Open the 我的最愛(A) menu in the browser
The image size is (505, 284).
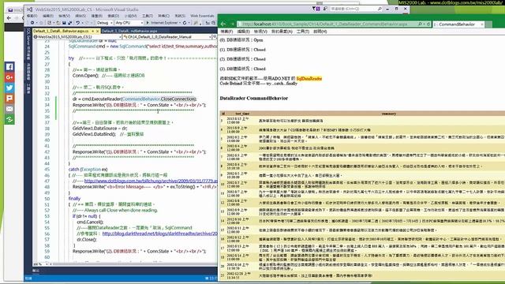pos(282,32)
